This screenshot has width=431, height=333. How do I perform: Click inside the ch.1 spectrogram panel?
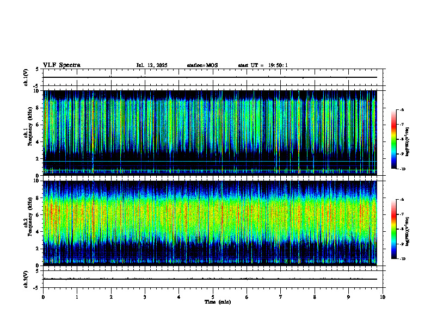coord(213,133)
